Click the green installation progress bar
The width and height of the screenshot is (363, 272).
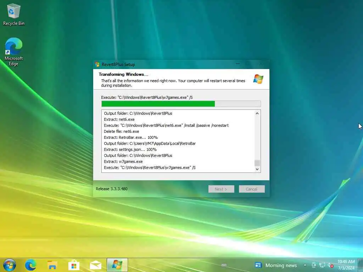181,104
